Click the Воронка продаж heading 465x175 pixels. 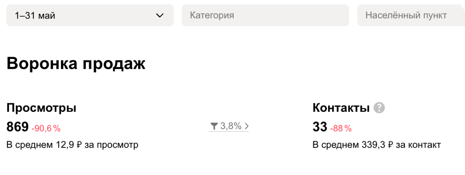coord(76,64)
